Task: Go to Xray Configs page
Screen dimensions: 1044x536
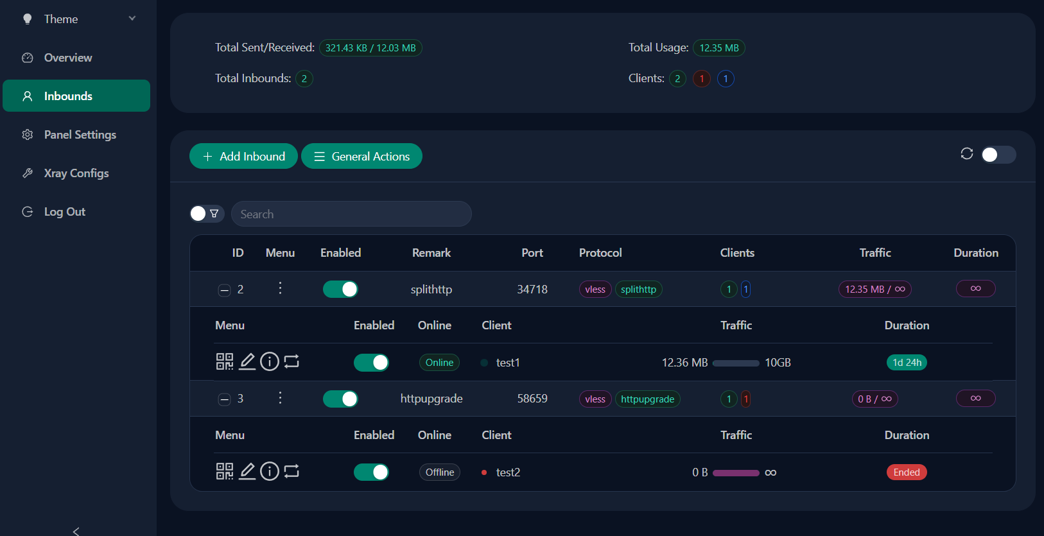Action: tap(76, 173)
